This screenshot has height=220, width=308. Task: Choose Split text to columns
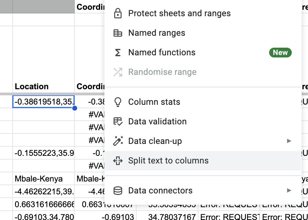click(x=203, y=161)
